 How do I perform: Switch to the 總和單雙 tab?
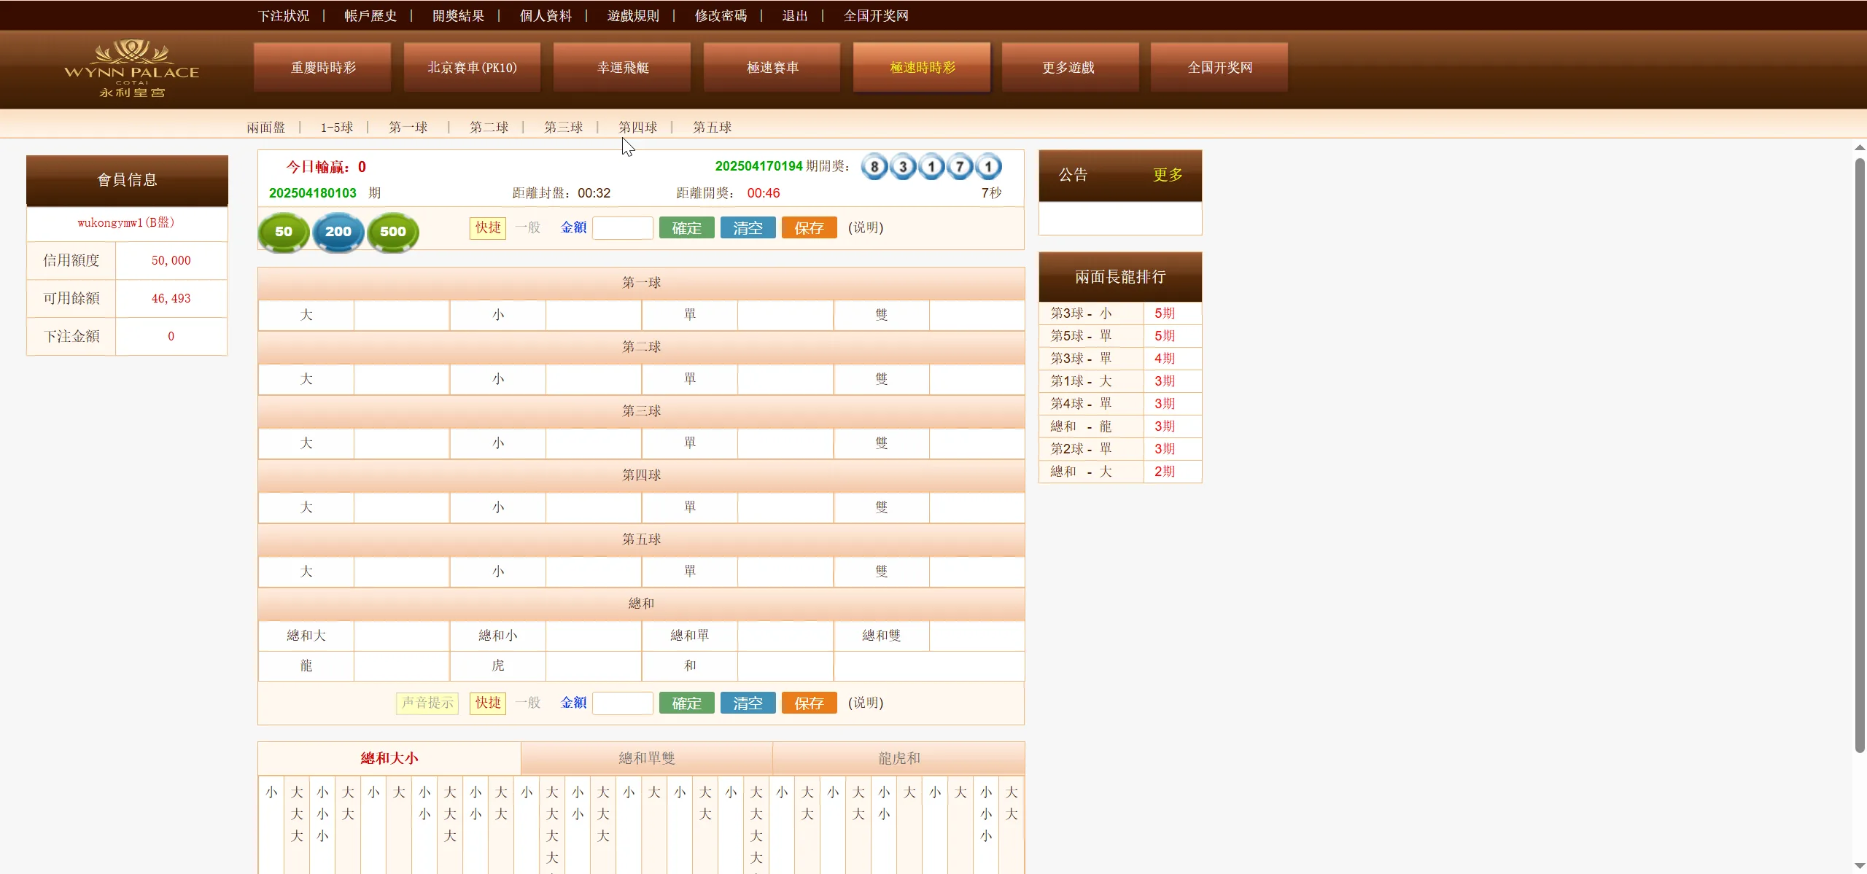click(645, 758)
